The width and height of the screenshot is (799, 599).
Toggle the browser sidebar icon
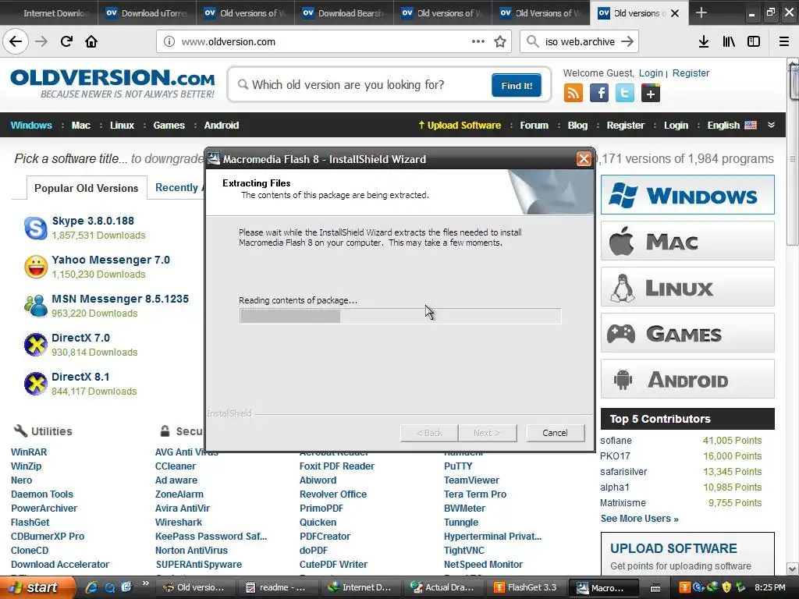(754, 42)
